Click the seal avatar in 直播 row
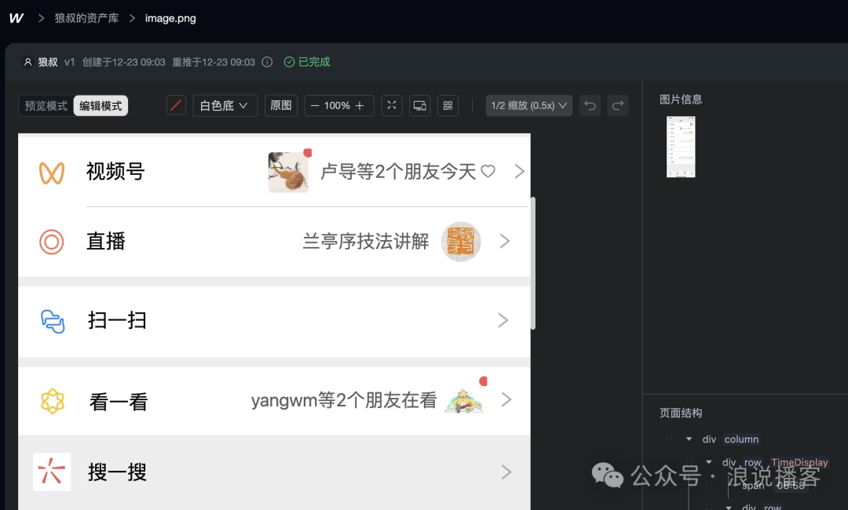 (461, 242)
